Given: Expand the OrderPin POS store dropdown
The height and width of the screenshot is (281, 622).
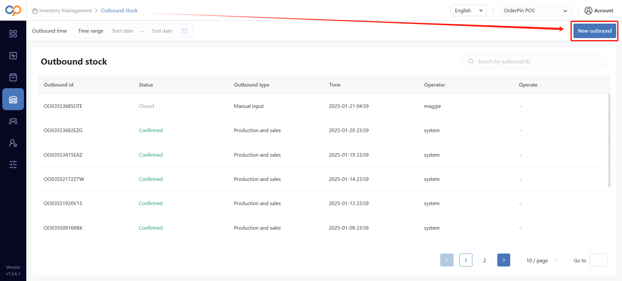Looking at the screenshot, I should tap(536, 11).
